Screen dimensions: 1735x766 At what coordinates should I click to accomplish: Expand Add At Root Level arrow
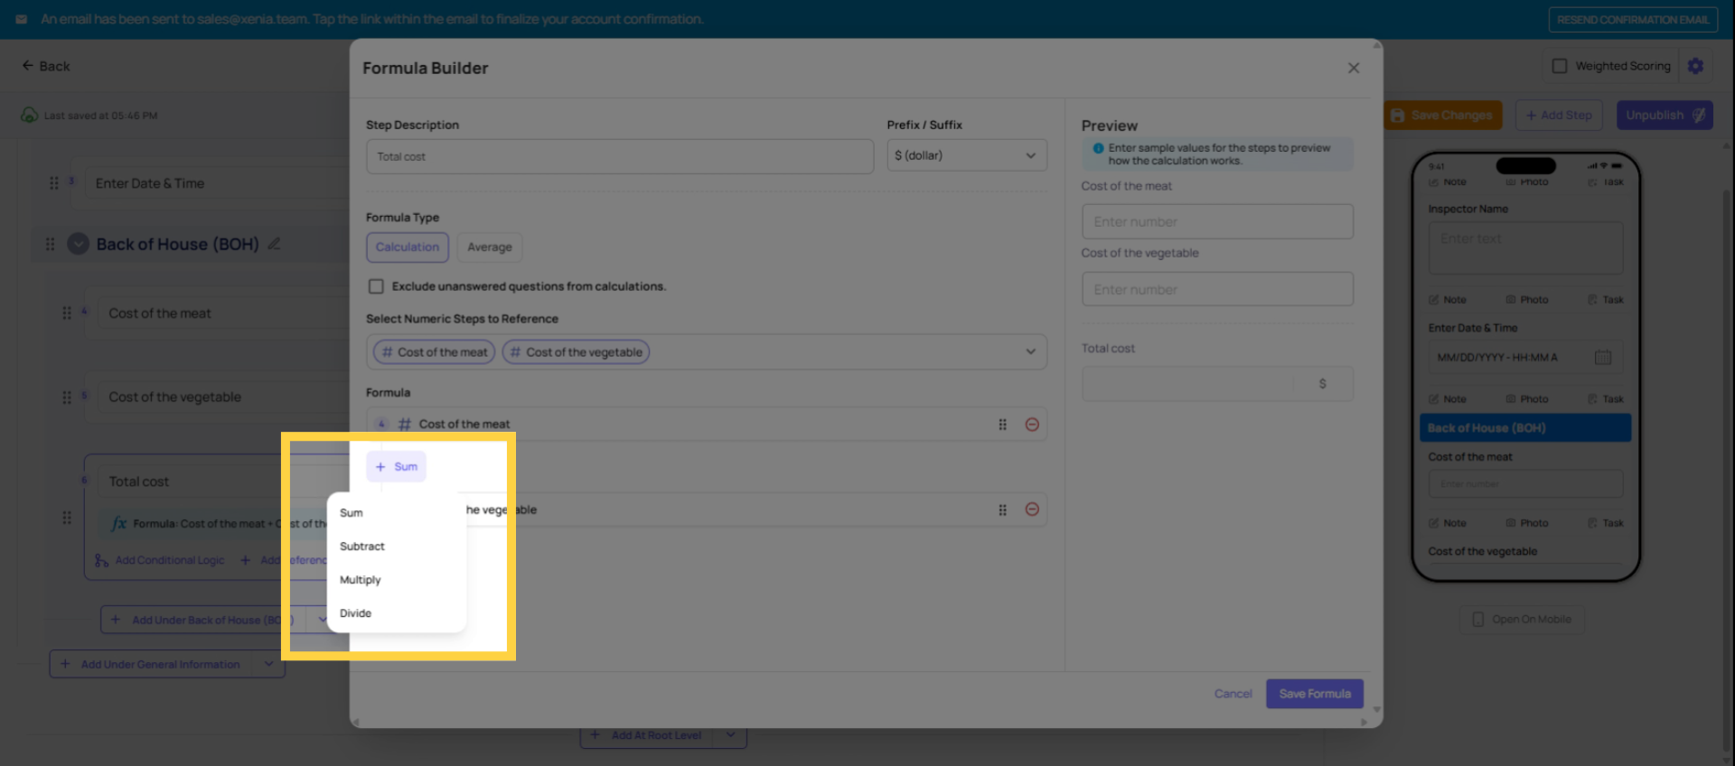pyautogui.click(x=731, y=735)
